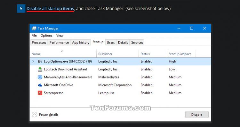Click the High startup impact value
The image size is (240, 127).
[172, 61]
